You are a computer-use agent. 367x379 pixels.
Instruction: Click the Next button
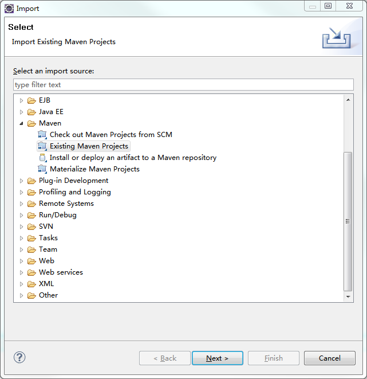(218, 358)
